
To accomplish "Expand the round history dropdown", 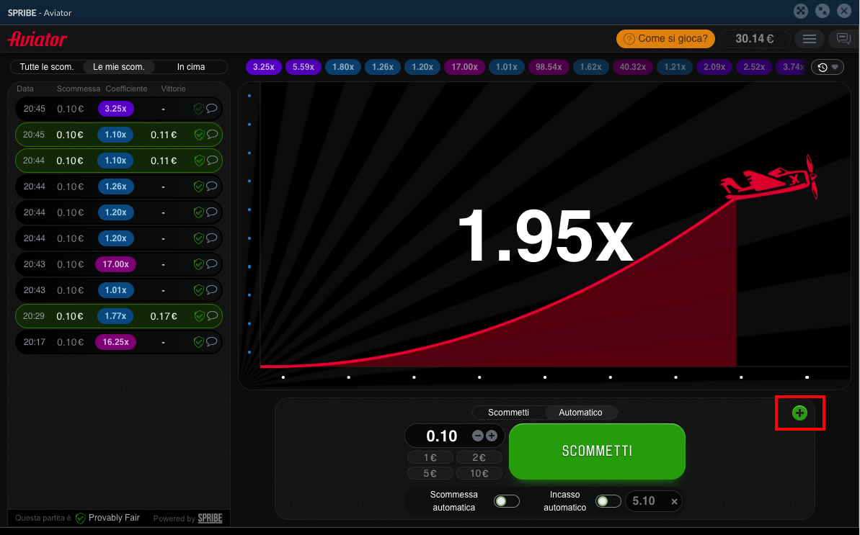I will pos(828,67).
